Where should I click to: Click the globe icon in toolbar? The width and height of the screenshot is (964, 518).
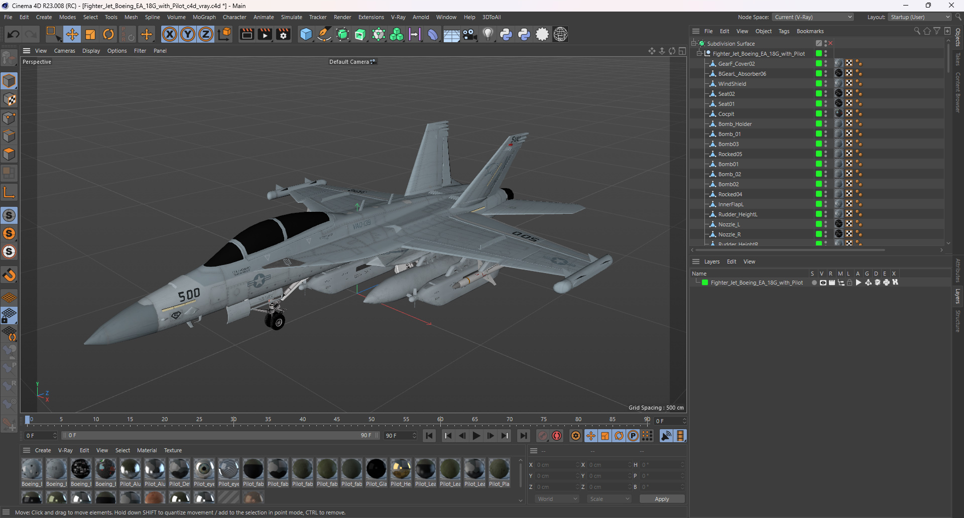coord(560,34)
